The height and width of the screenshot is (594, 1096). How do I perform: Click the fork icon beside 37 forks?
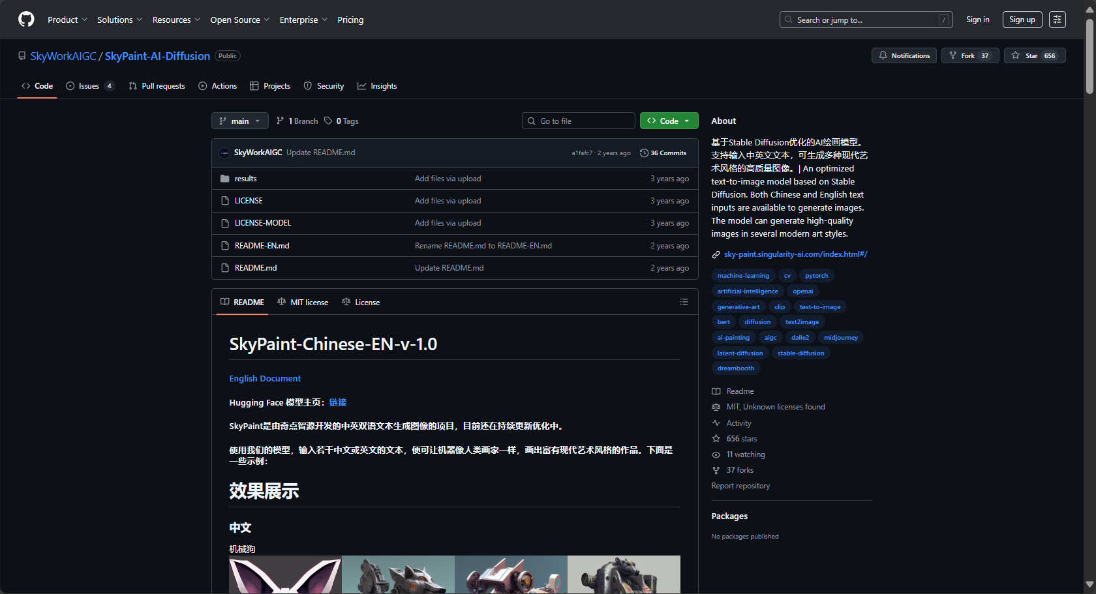pos(716,470)
